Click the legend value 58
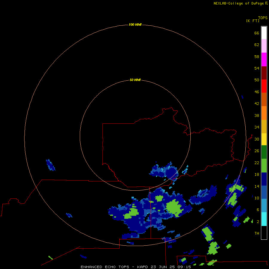 (257, 56)
